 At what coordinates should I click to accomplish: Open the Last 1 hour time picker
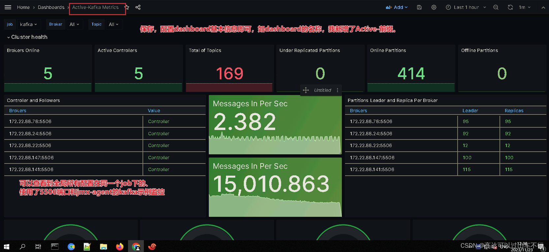(466, 7)
